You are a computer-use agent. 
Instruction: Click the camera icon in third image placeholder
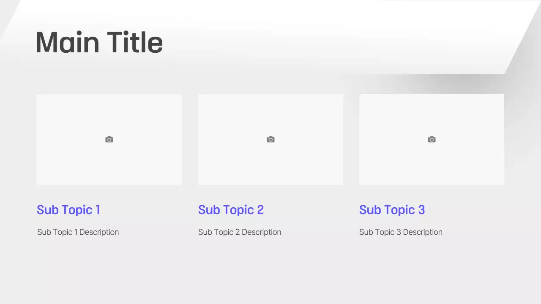[432, 139]
